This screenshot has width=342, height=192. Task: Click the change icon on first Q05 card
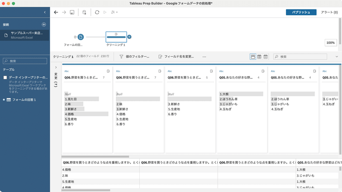pyautogui.click(x=263, y=71)
